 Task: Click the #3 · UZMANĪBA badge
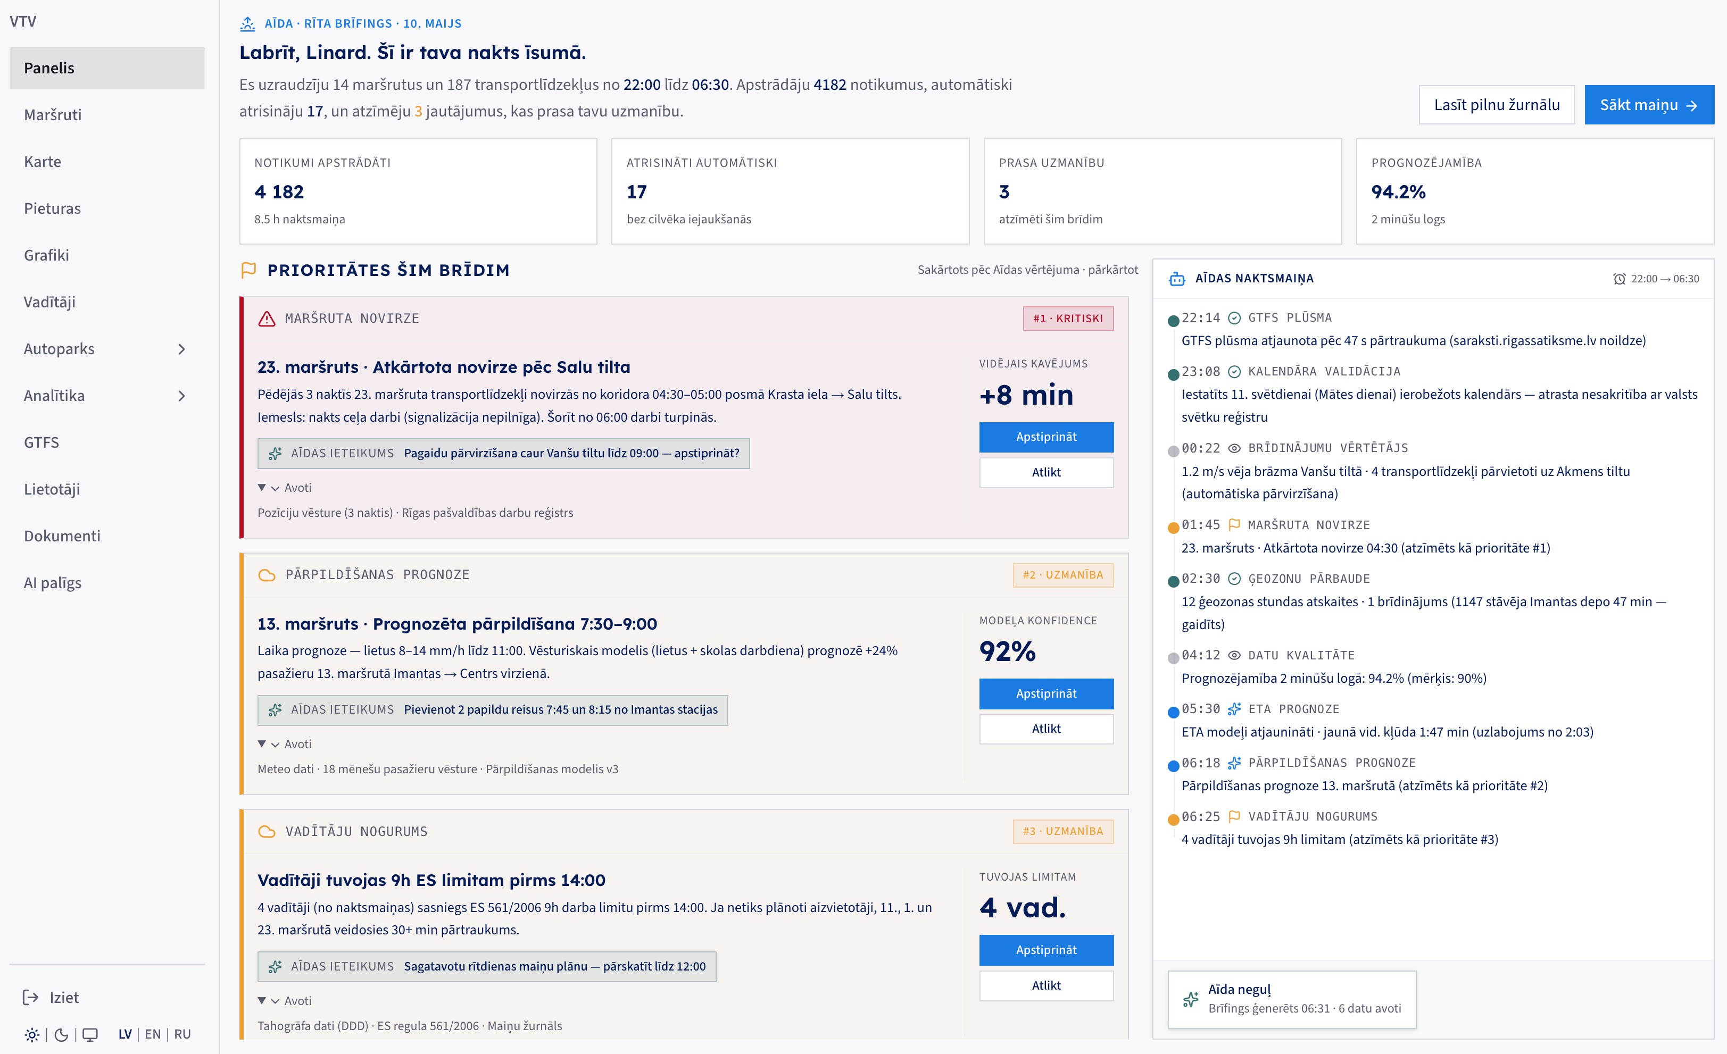coord(1062,831)
